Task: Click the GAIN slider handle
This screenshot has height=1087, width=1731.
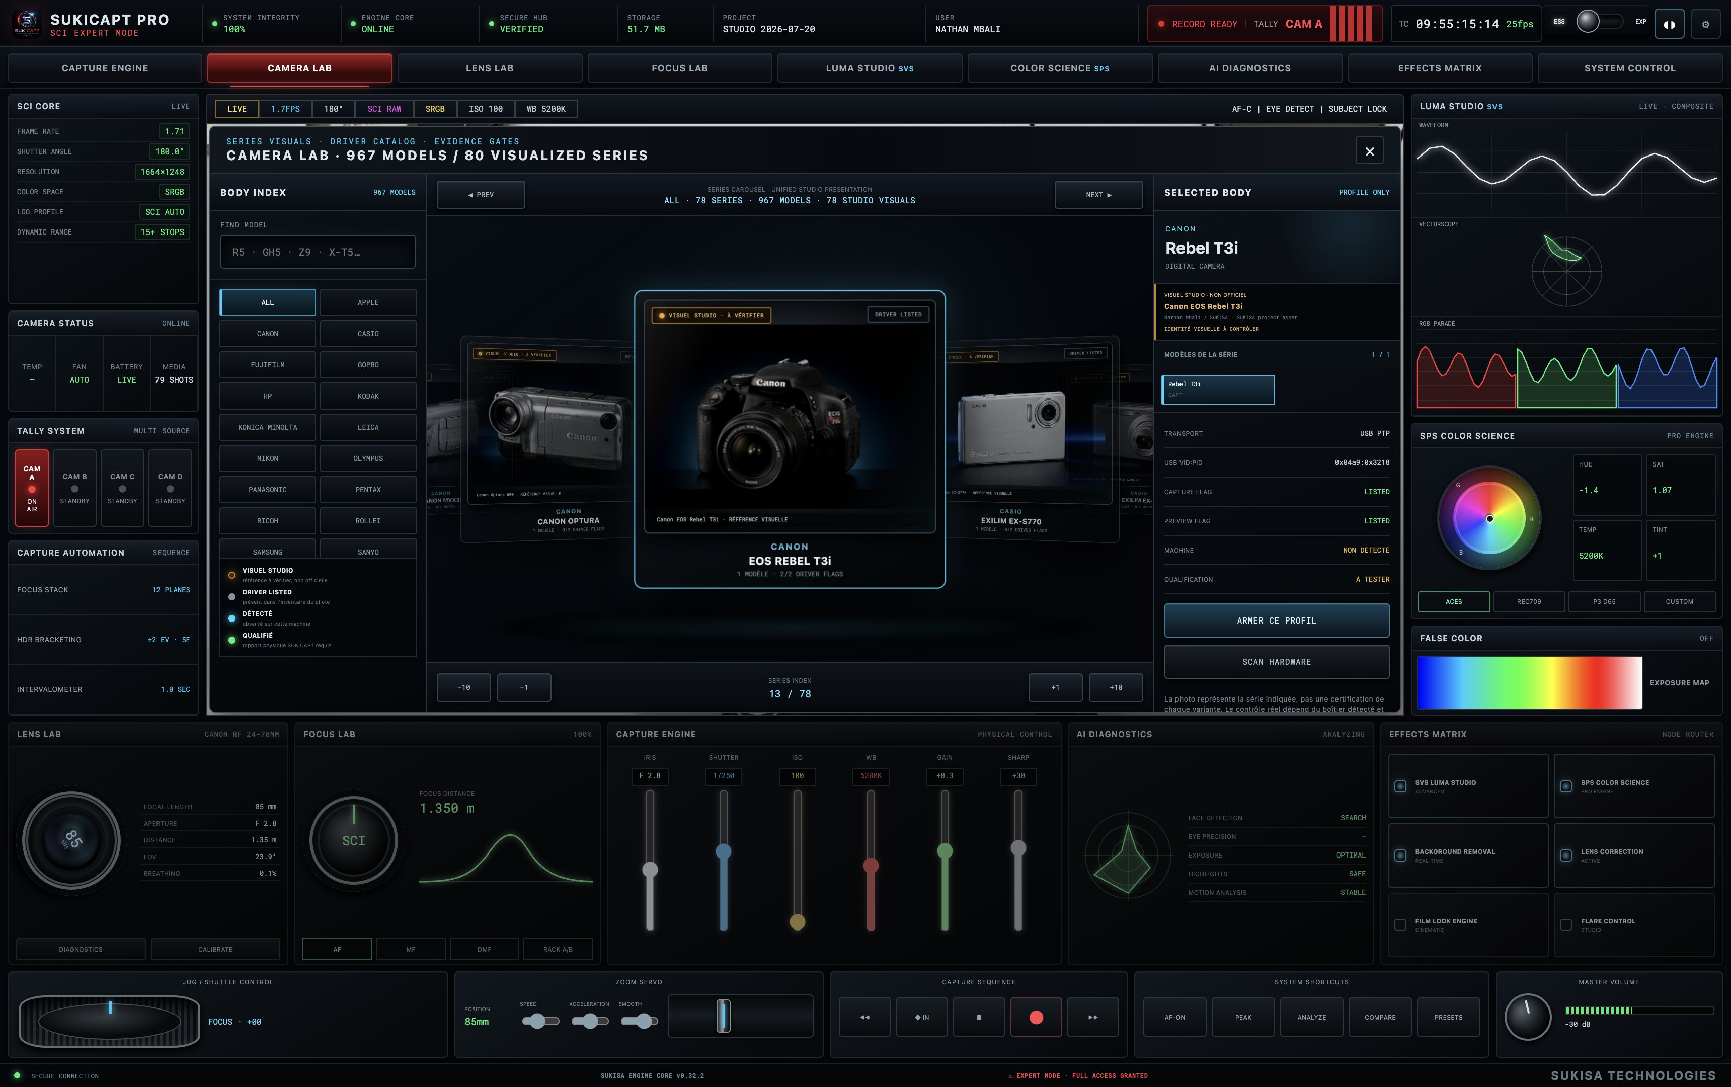Action: click(945, 851)
